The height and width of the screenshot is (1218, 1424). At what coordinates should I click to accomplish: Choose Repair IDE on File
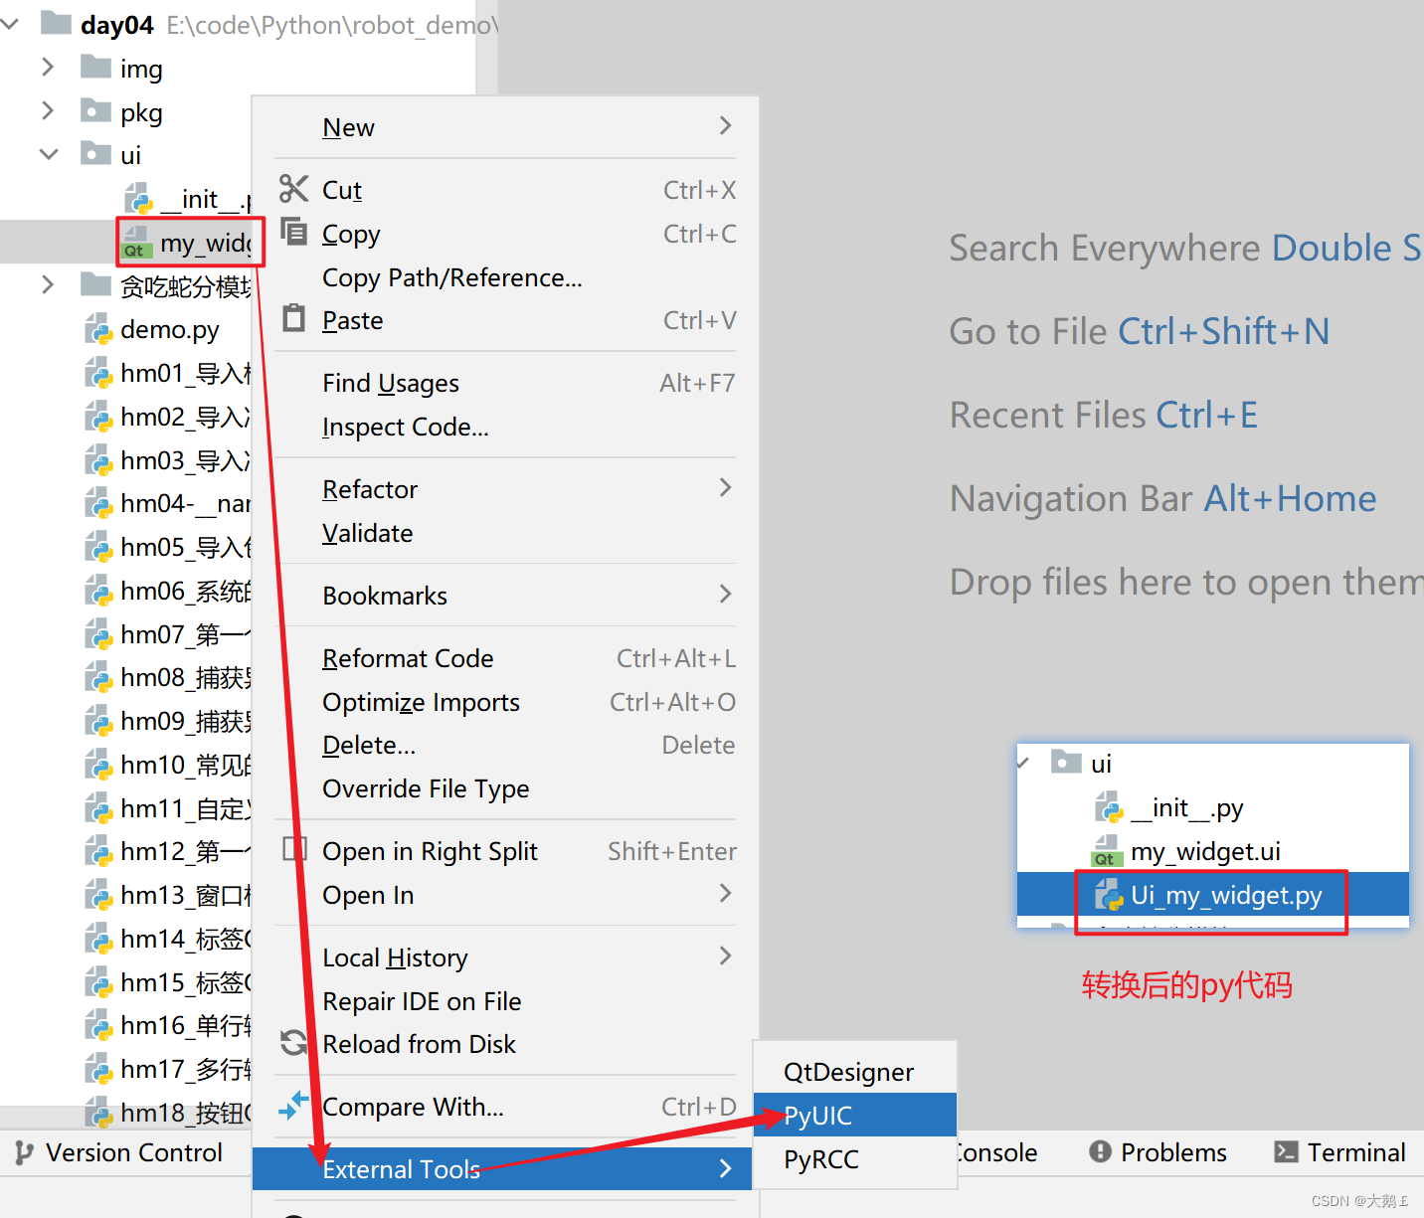click(x=505, y=1001)
